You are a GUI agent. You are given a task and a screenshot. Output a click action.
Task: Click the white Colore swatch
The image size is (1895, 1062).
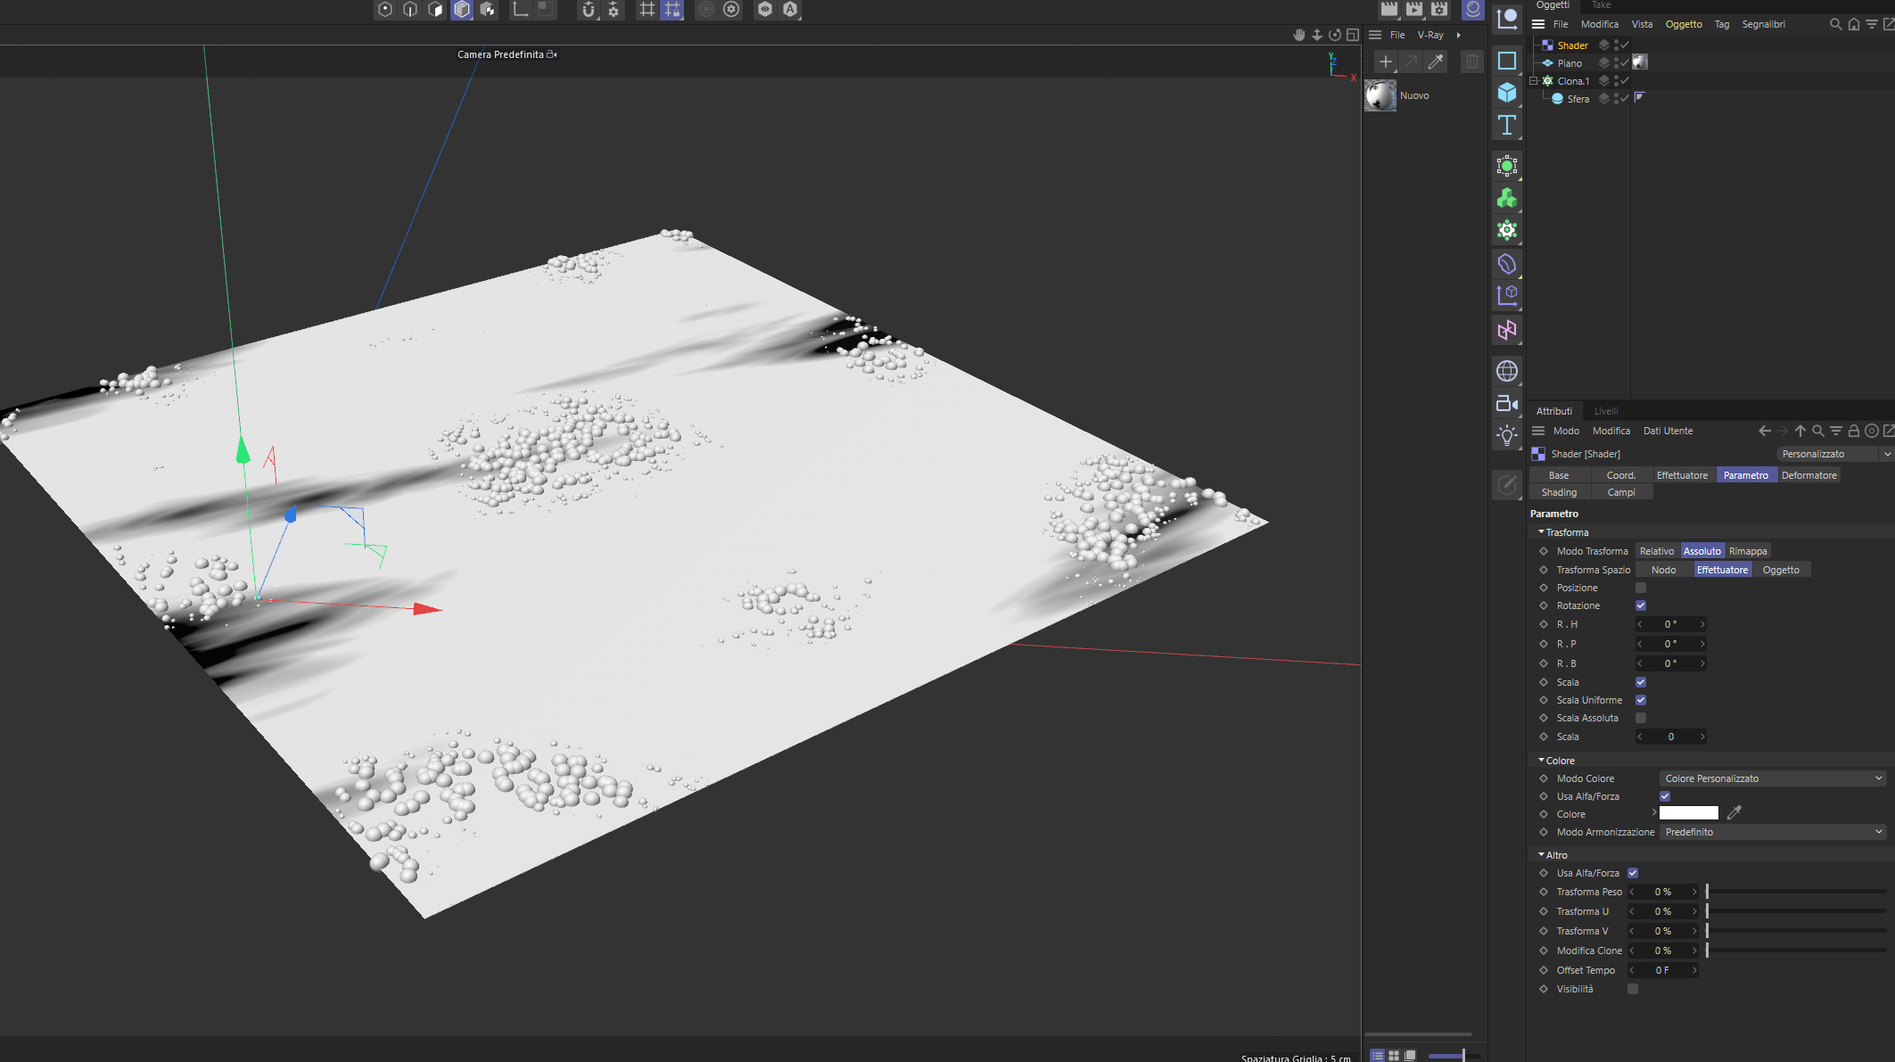[x=1688, y=812]
